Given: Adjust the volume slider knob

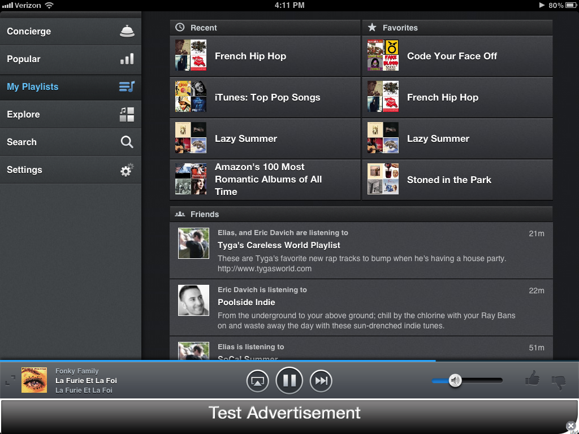Looking at the screenshot, I should [x=455, y=380].
